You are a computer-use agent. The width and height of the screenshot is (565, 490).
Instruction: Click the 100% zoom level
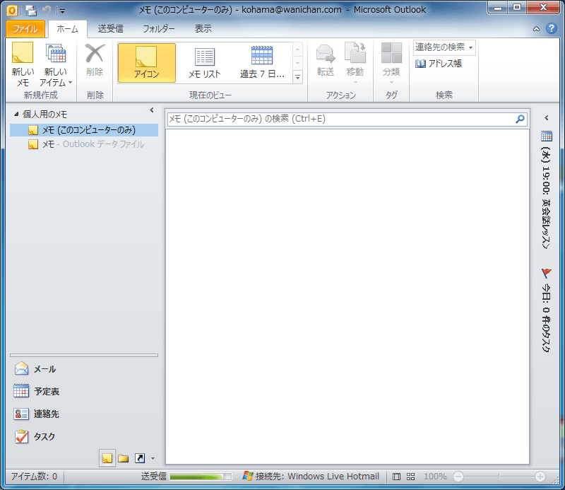[435, 477]
